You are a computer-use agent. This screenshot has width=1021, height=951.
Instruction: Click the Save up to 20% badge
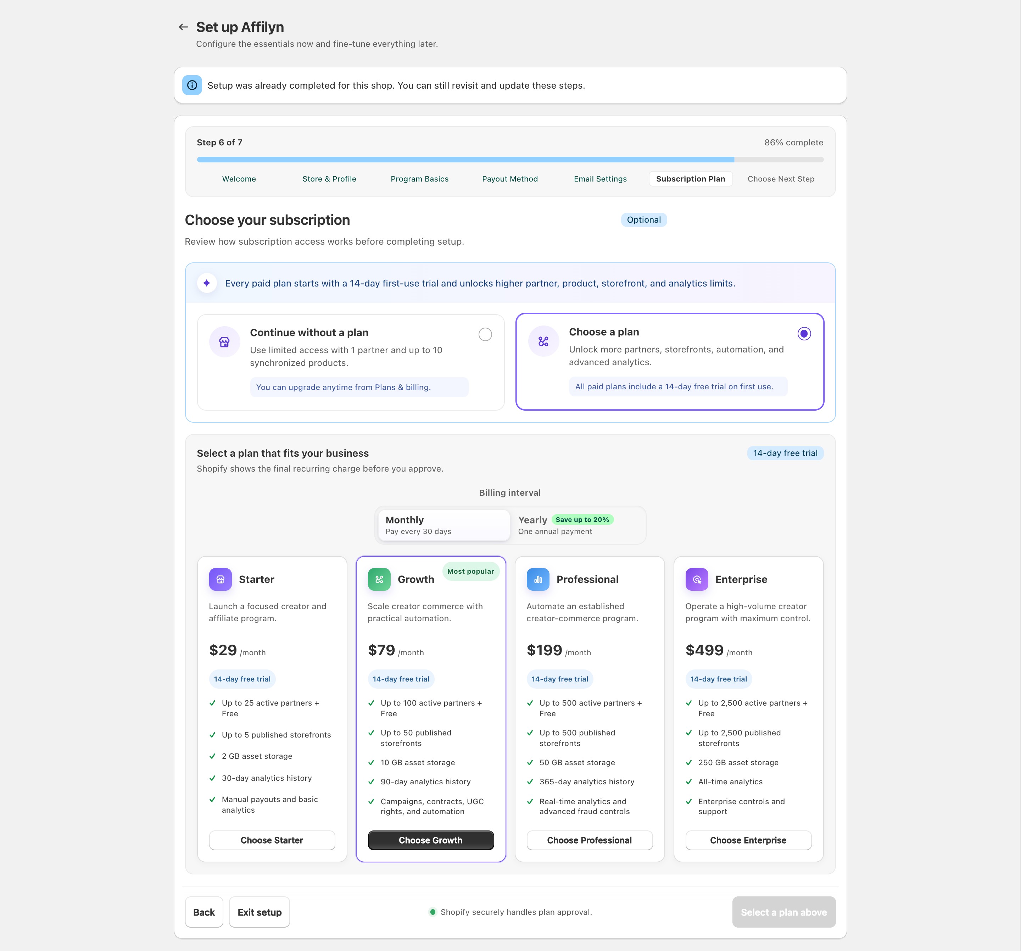pos(582,519)
